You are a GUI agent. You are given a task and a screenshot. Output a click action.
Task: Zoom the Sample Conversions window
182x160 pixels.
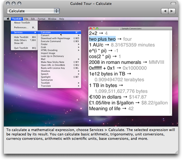coord(97,29)
